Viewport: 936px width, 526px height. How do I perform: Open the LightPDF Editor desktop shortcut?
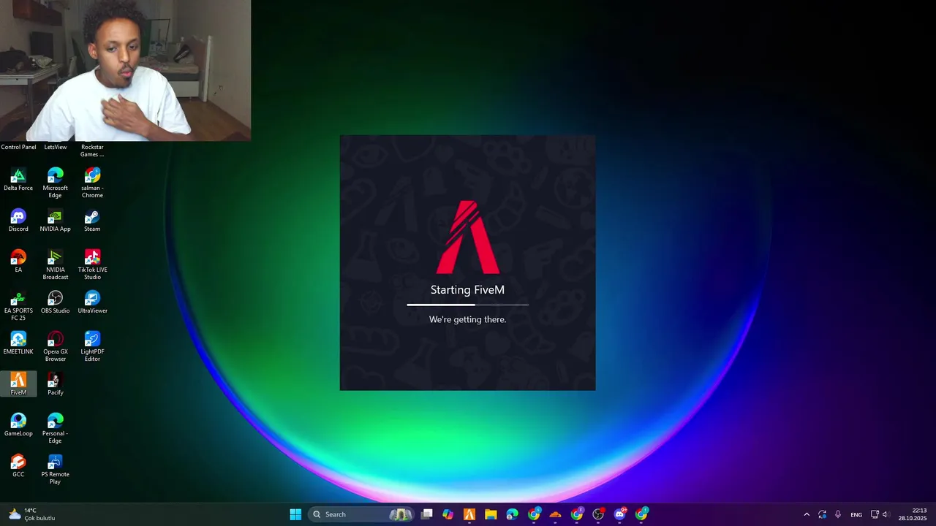pos(92,347)
